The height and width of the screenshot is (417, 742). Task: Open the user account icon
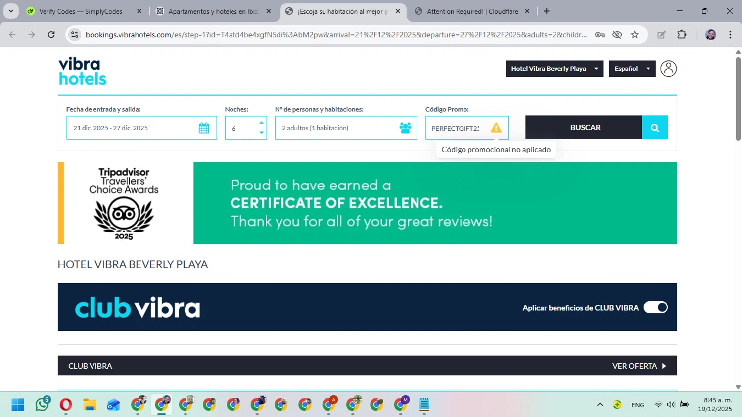pos(668,69)
